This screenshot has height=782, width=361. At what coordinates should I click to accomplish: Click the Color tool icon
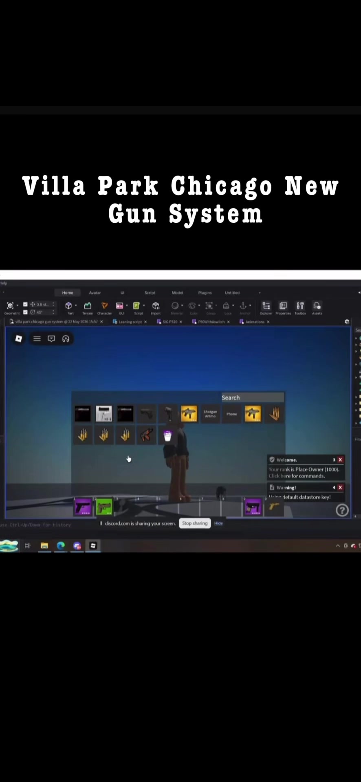(x=192, y=305)
